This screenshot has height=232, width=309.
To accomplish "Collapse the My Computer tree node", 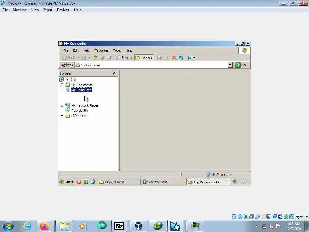I will coord(62,90).
